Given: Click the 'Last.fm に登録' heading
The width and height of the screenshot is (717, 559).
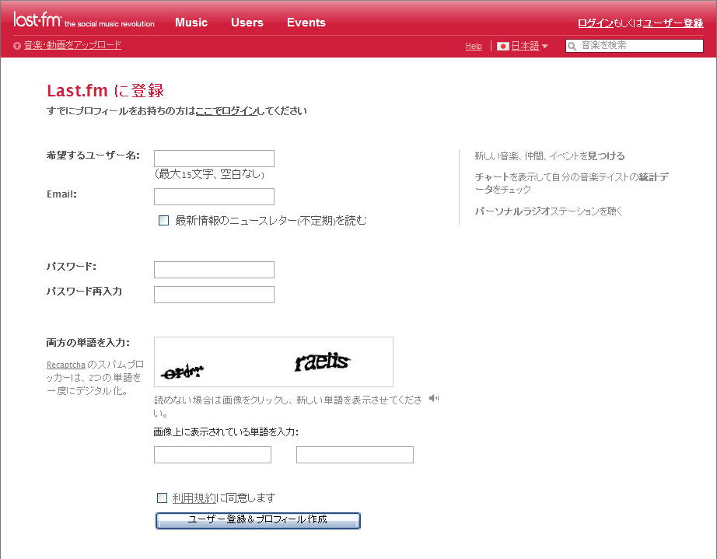Looking at the screenshot, I should pos(105,90).
